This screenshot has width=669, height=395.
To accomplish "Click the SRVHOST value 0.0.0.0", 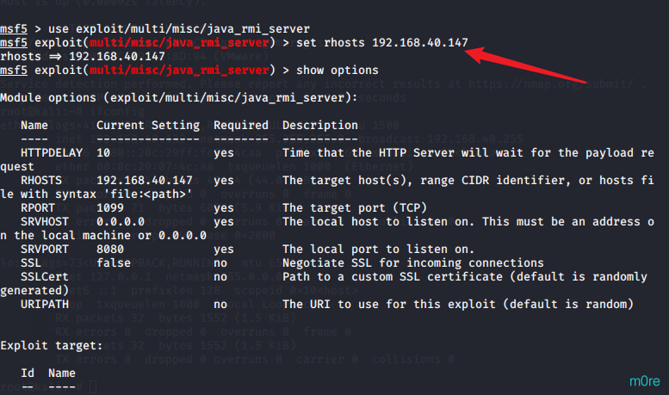I will coord(121,222).
